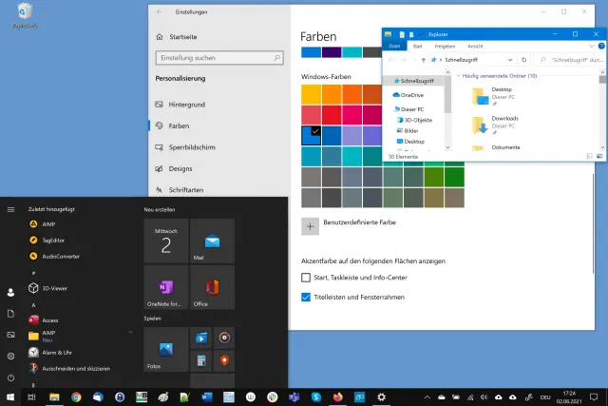Click the Explorer up-arrow navigation button
Image resolution: width=608 pixels, height=406 pixels.
tap(423, 59)
